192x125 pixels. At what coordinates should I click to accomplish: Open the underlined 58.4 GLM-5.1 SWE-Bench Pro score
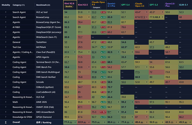point(181,67)
